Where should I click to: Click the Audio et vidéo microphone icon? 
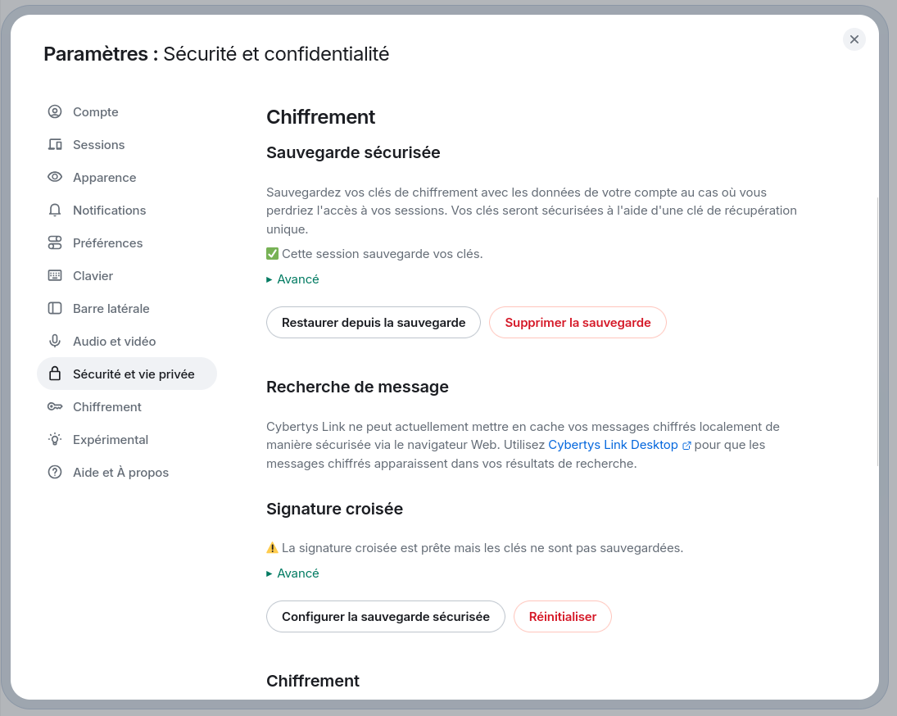click(54, 341)
